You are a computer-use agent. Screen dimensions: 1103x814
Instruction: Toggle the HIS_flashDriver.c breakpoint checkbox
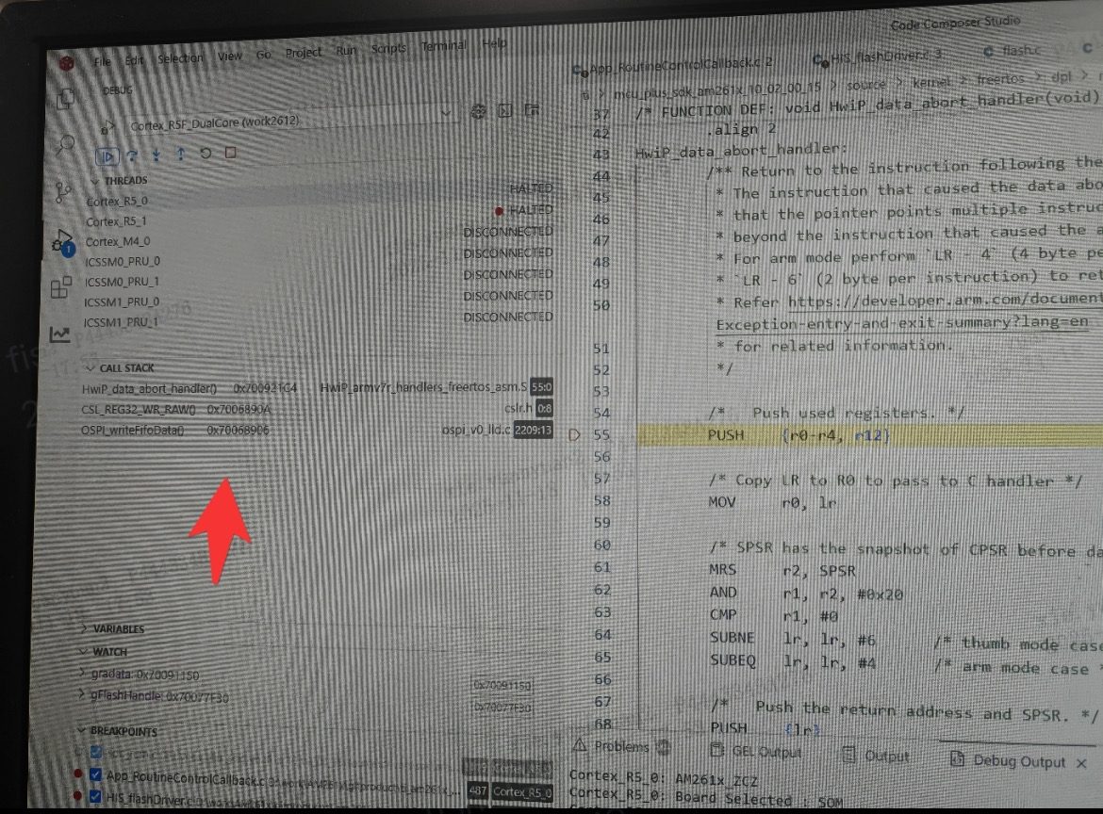[x=95, y=796]
